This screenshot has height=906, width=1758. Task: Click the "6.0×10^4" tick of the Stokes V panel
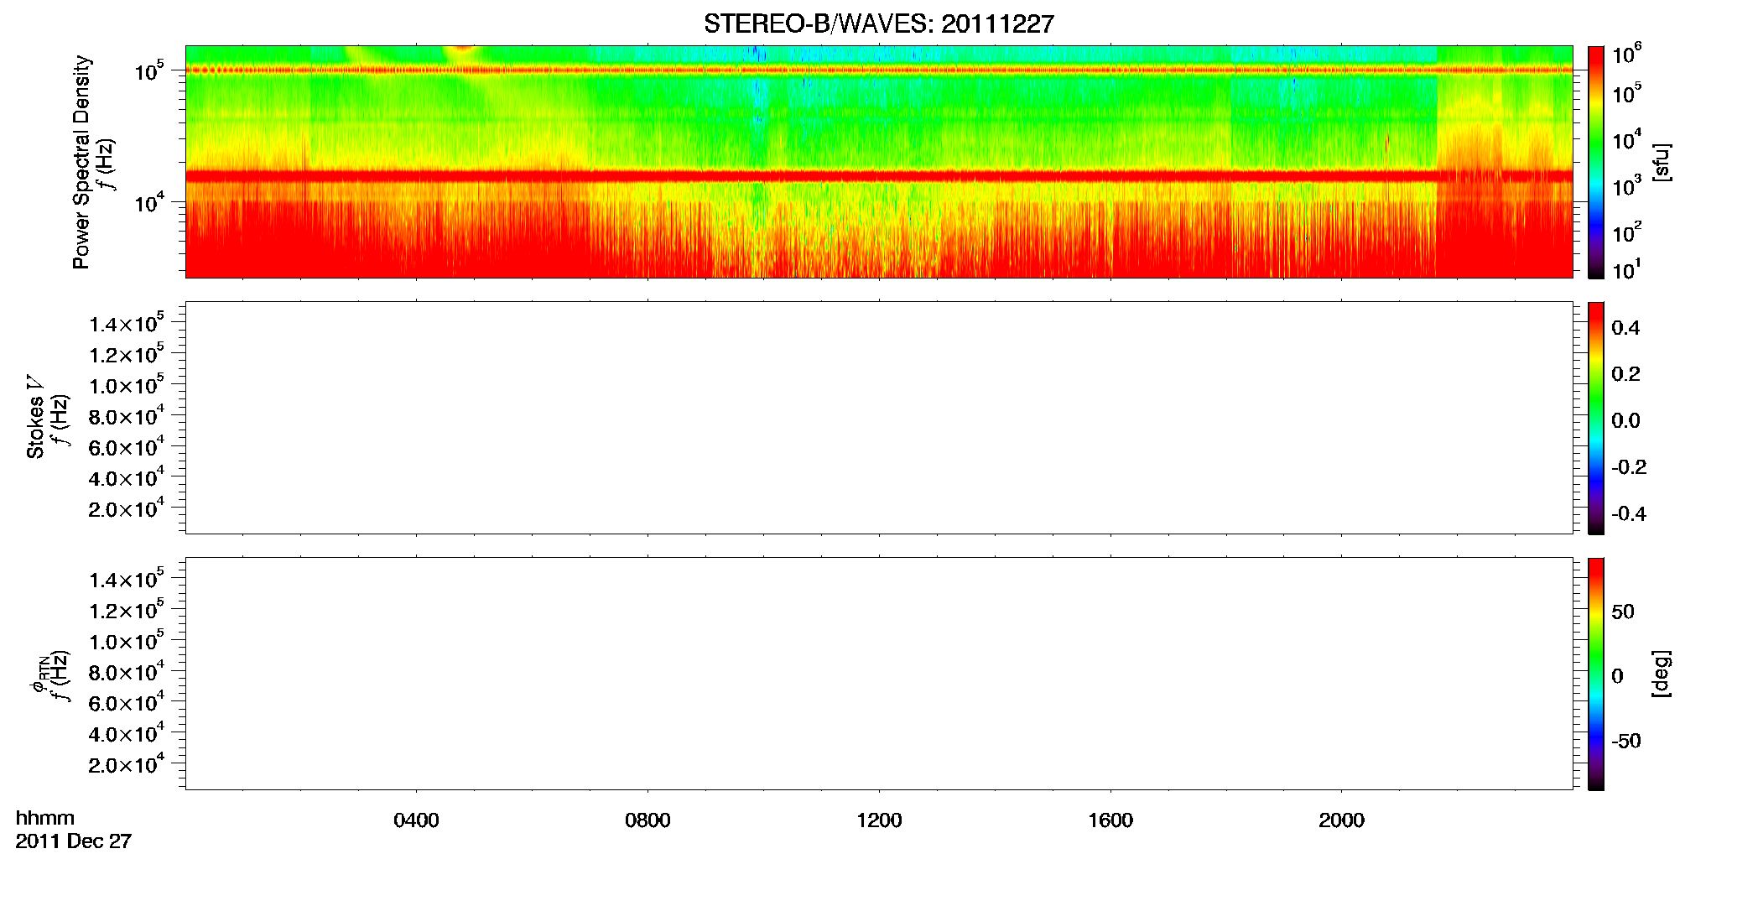(127, 446)
